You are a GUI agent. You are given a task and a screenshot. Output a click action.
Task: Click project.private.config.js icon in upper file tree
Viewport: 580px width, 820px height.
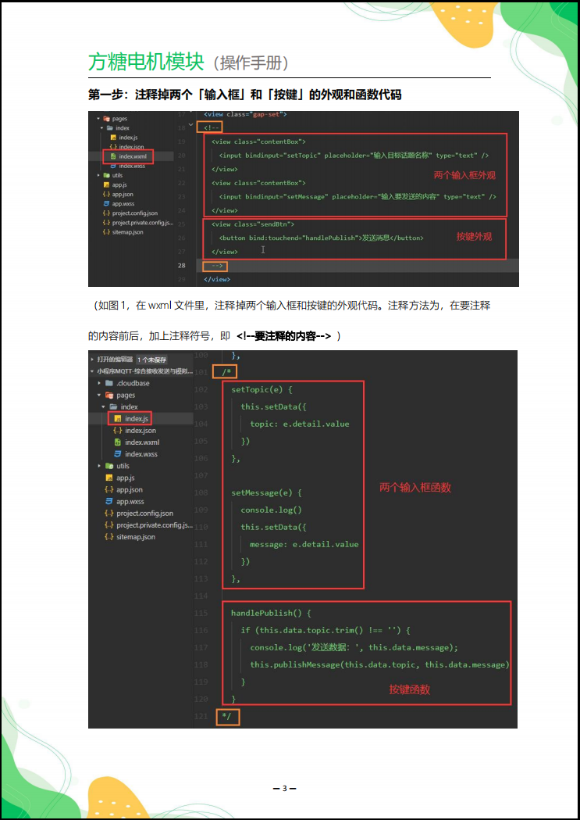[106, 222]
